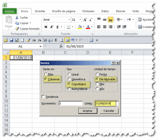
Task: Click the text orientation icon
Action: point(119,19)
